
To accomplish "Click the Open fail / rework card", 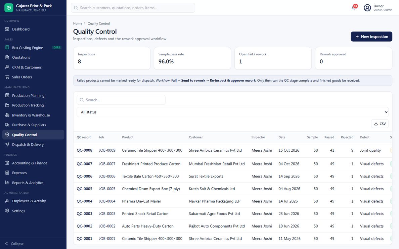I will coord(273,58).
